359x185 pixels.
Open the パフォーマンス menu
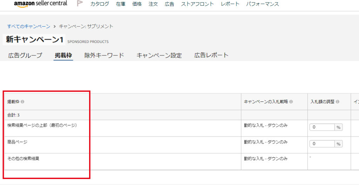point(263,4)
